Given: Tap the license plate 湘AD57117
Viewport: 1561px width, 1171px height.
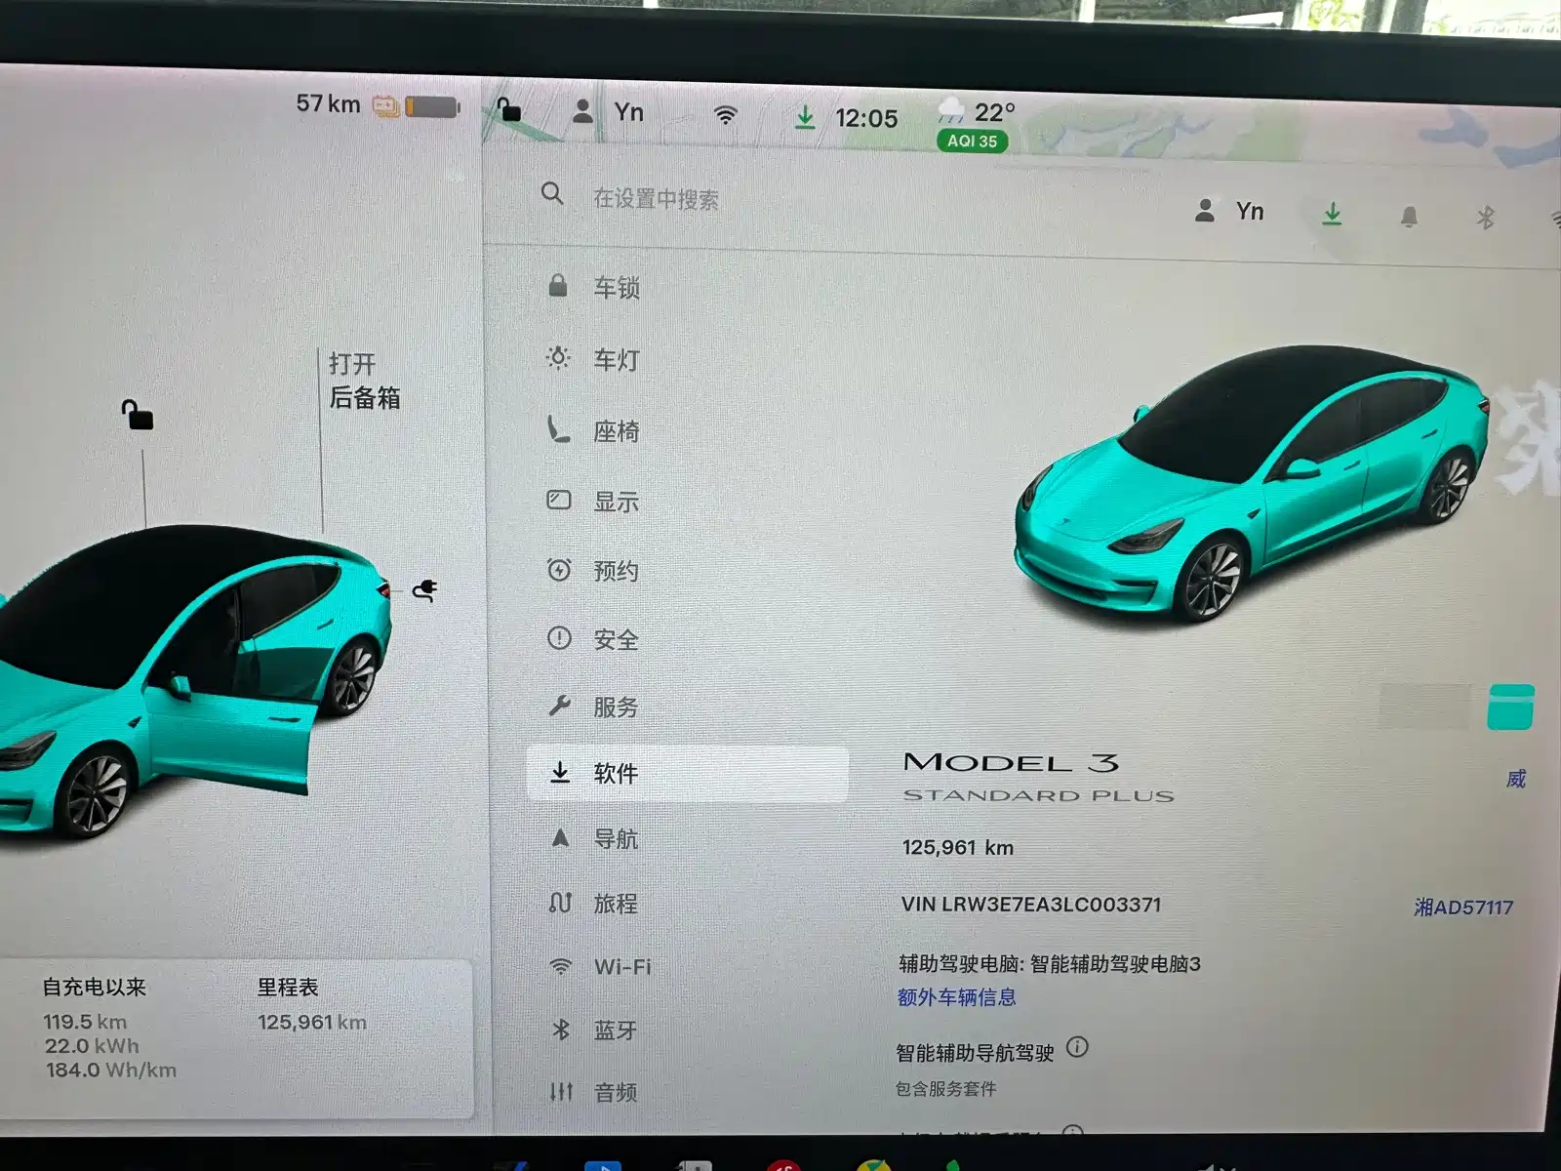Looking at the screenshot, I should pyautogui.click(x=1463, y=908).
